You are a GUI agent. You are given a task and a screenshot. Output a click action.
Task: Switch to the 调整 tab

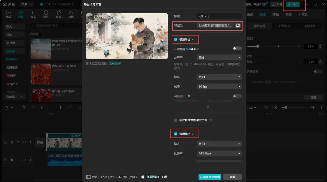pos(288,15)
